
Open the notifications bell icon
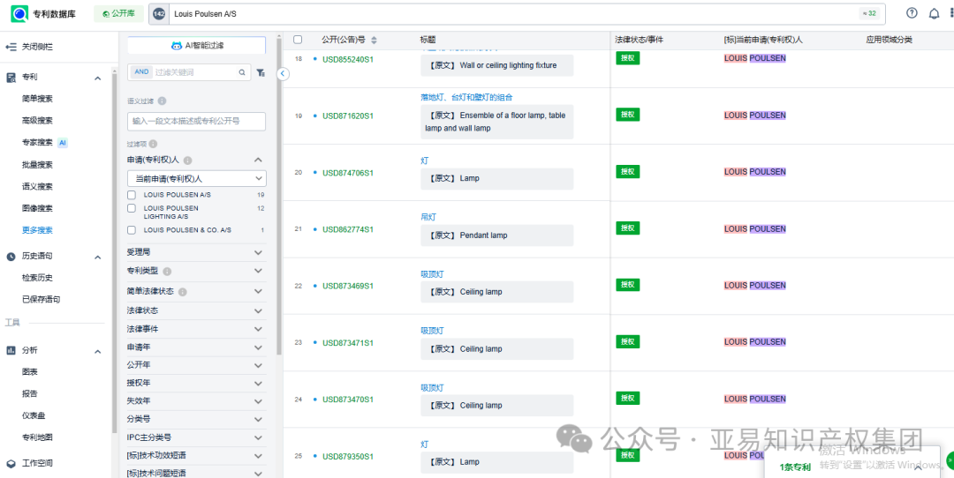[934, 13]
